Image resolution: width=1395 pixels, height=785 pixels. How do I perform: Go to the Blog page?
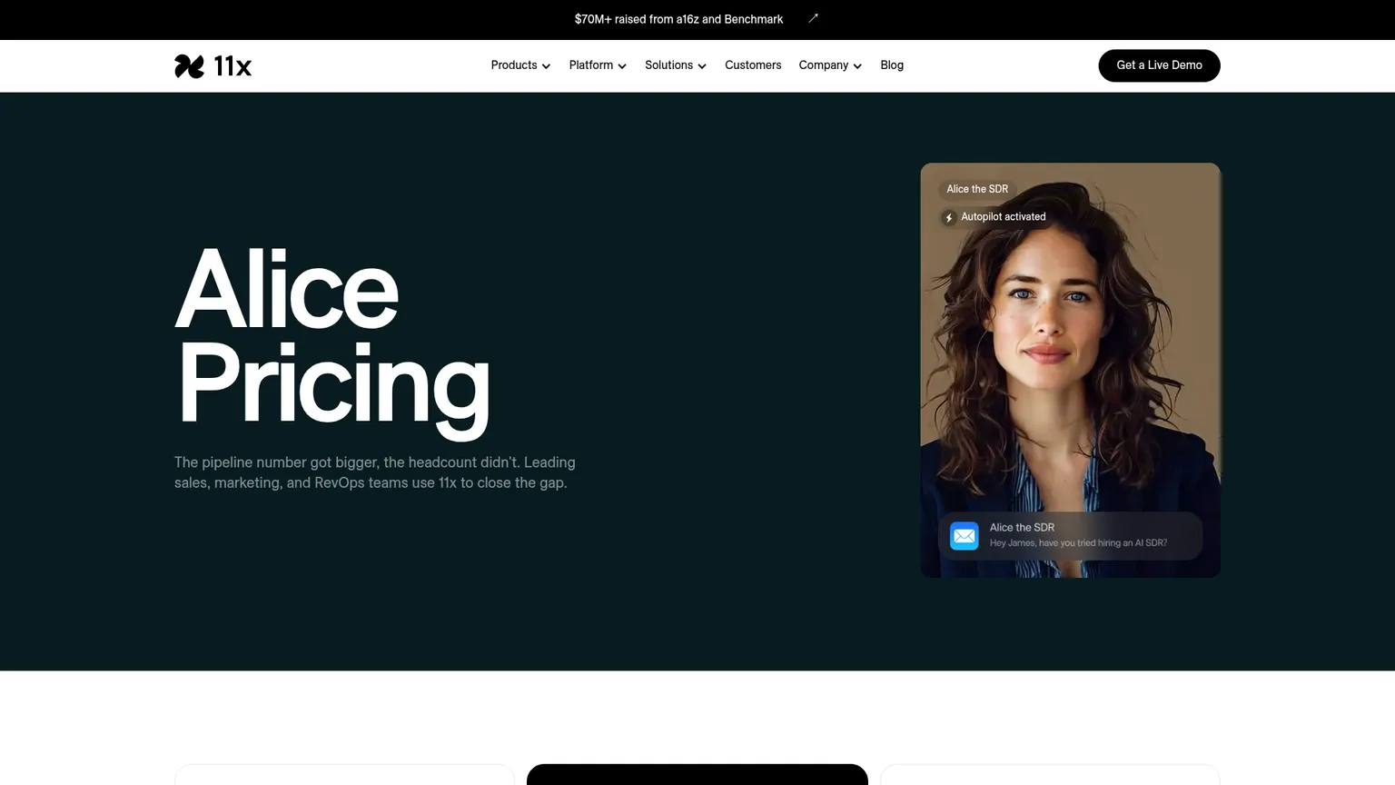pyautogui.click(x=892, y=65)
